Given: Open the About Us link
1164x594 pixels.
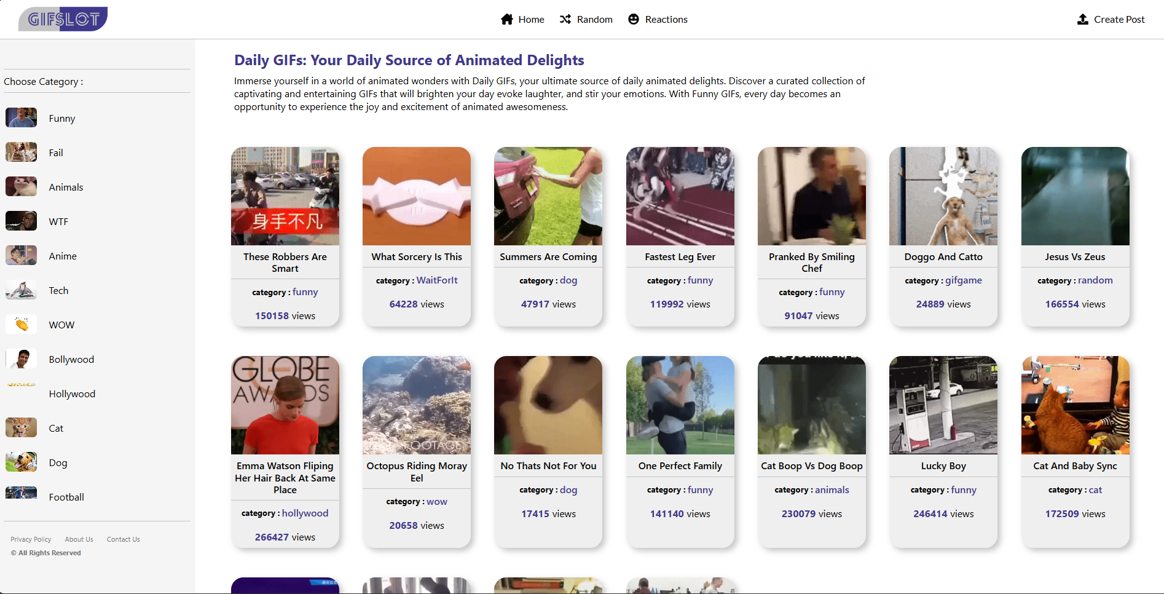Looking at the screenshot, I should click(79, 539).
